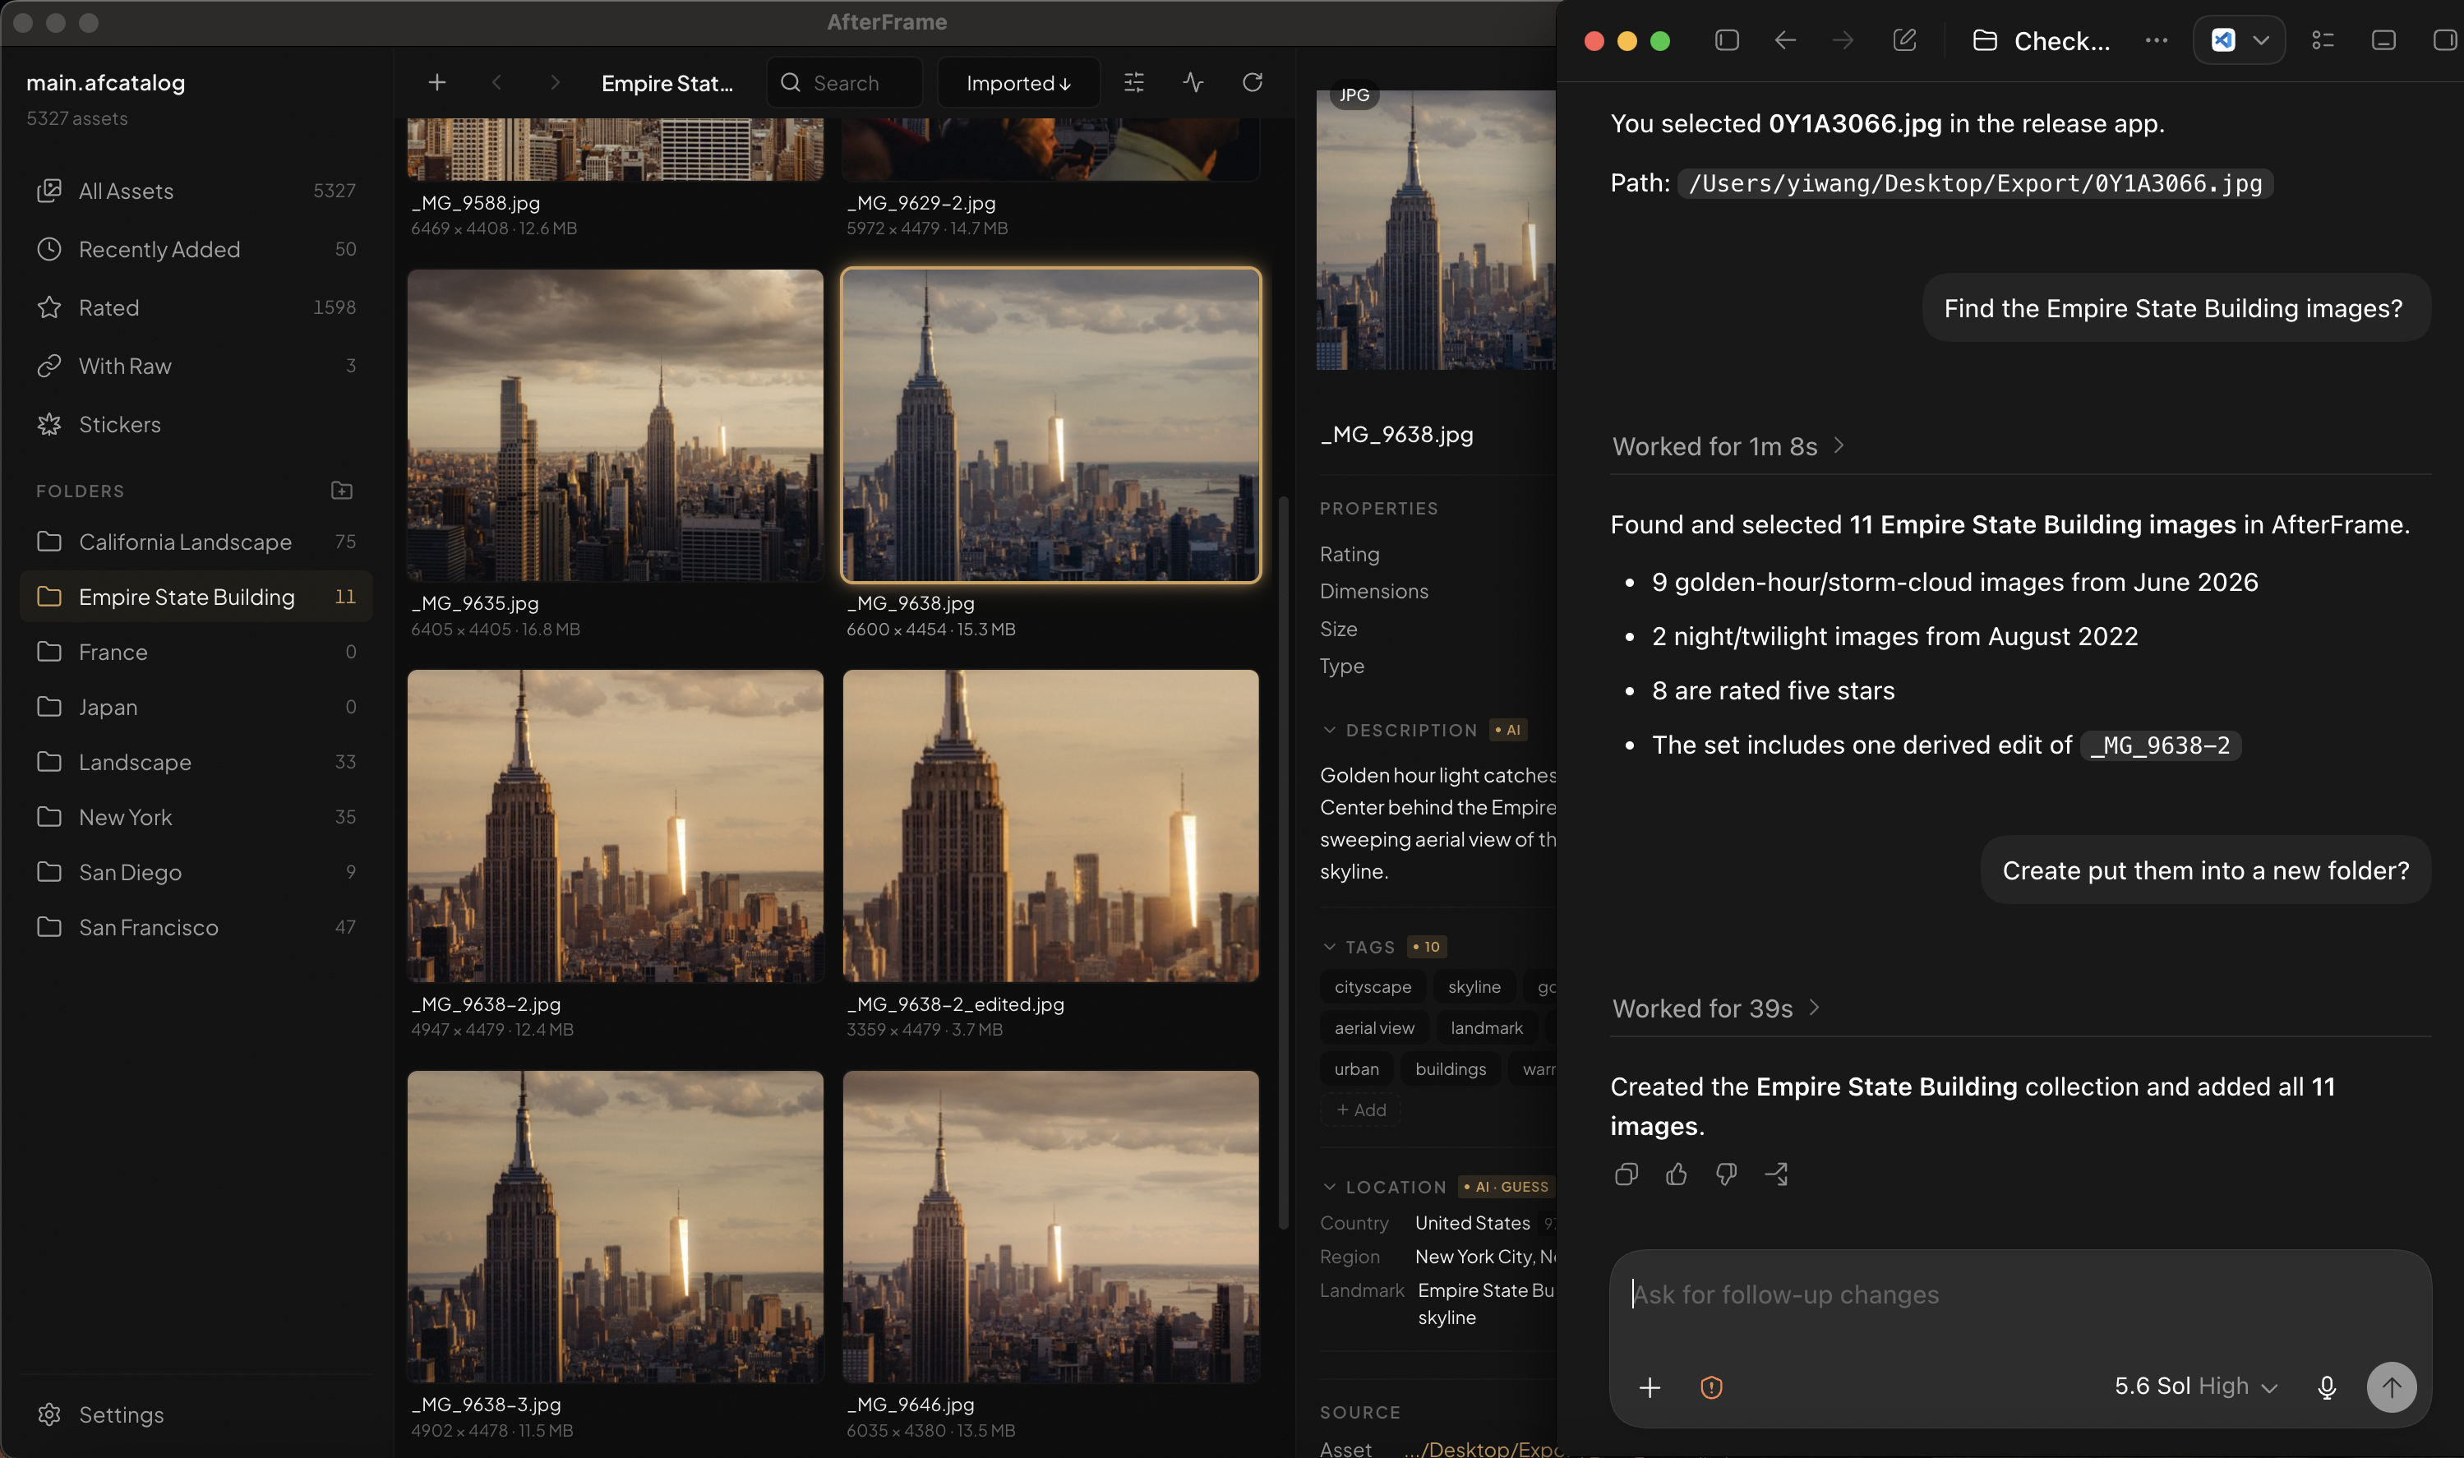Image resolution: width=2464 pixels, height=1458 pixels.
Task: Open the San Diego folder
Action: [x=196, y=871]
